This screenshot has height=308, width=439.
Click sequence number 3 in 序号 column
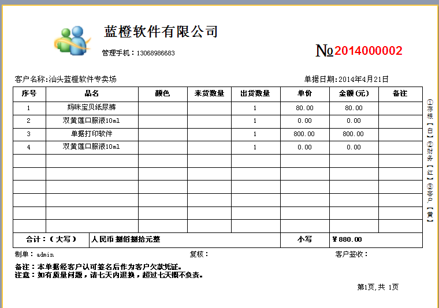tap(28, 134)
